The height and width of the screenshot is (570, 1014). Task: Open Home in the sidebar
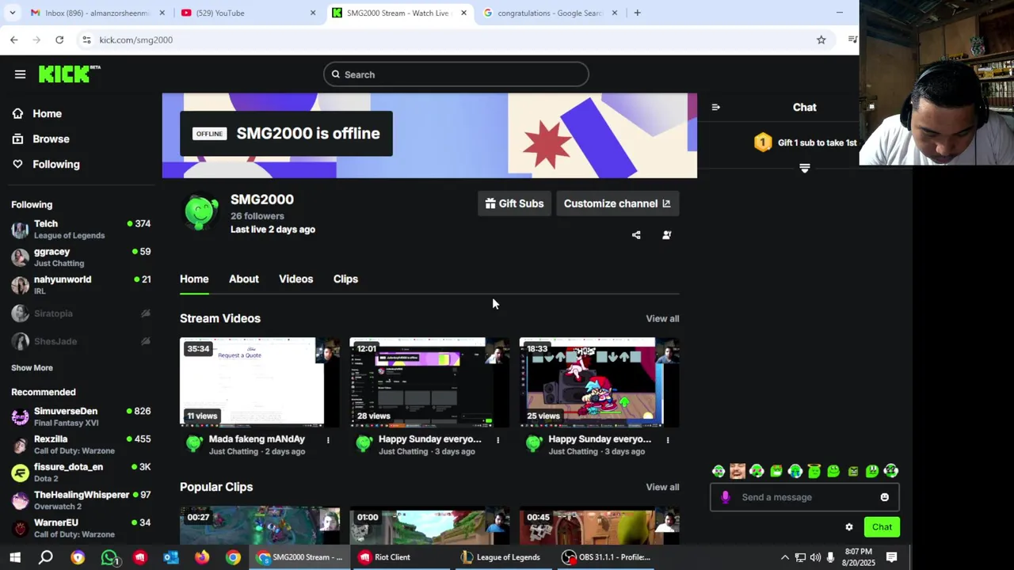coord(38,114)
